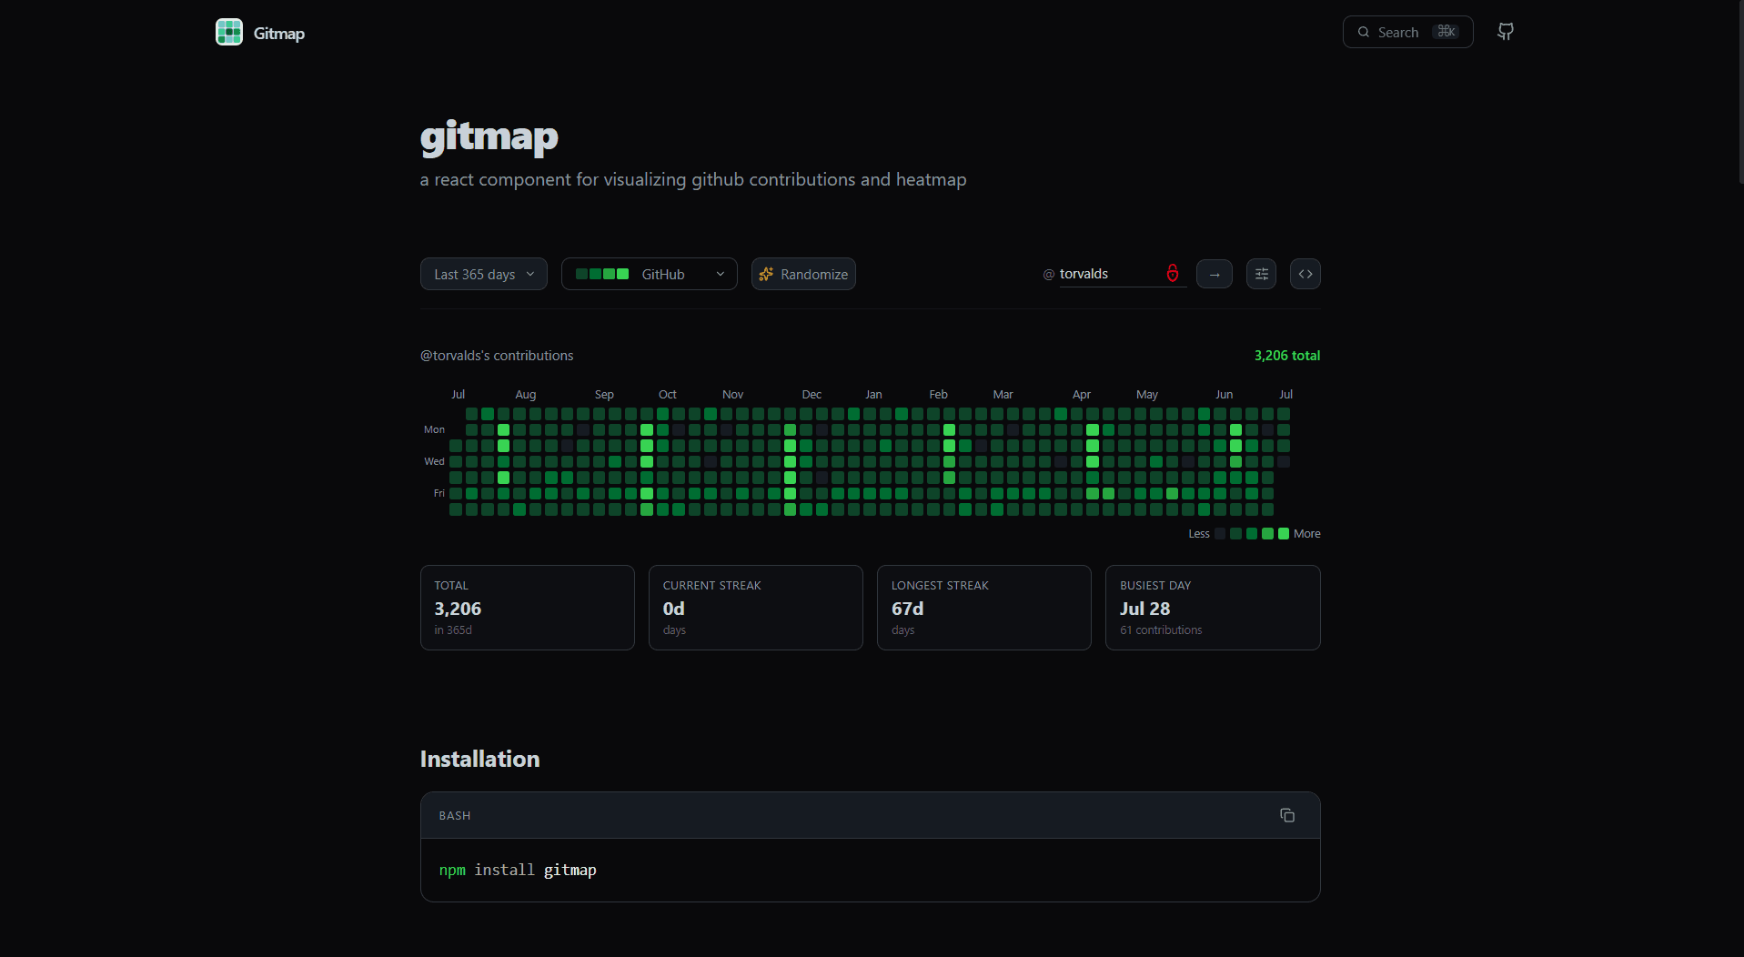Click the May month label

tap(1146, 395)
